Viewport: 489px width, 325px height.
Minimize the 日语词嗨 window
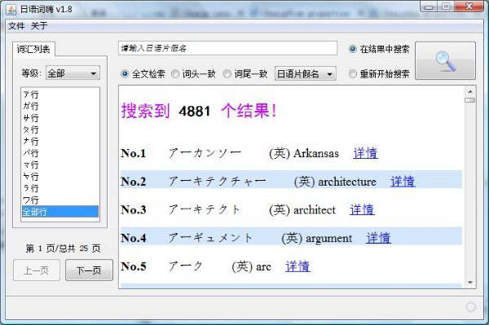pos(430,7)
